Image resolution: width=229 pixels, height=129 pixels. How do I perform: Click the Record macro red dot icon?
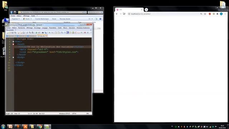pyautogui.click(x=85, y=33)
